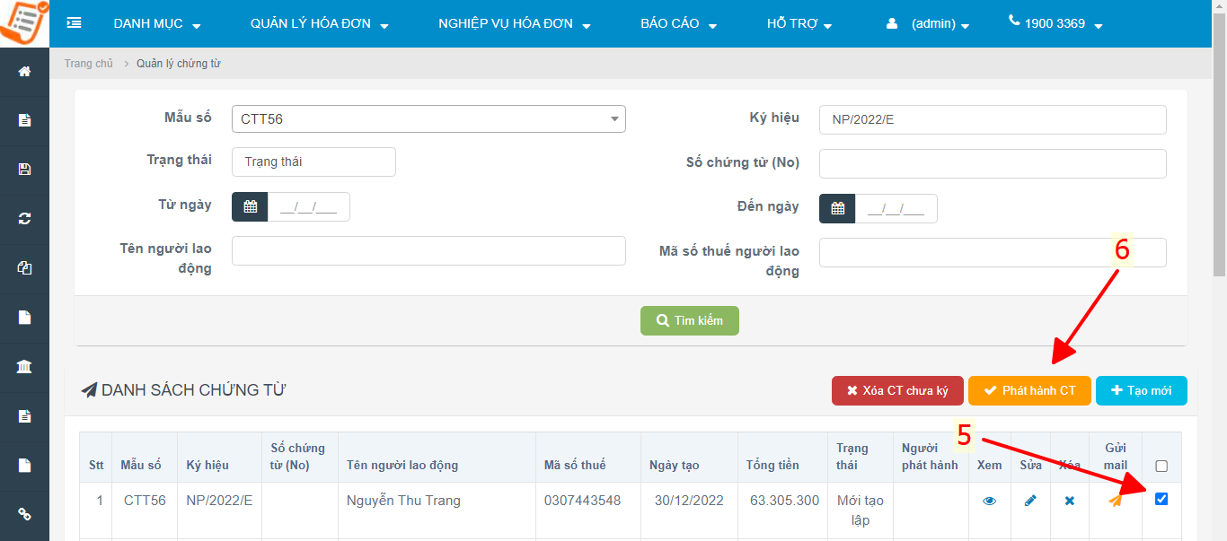Open the QUẢN LÝ HÓA ĐƠN menu
Screen dimensions: 1227x541
[319, 24]
